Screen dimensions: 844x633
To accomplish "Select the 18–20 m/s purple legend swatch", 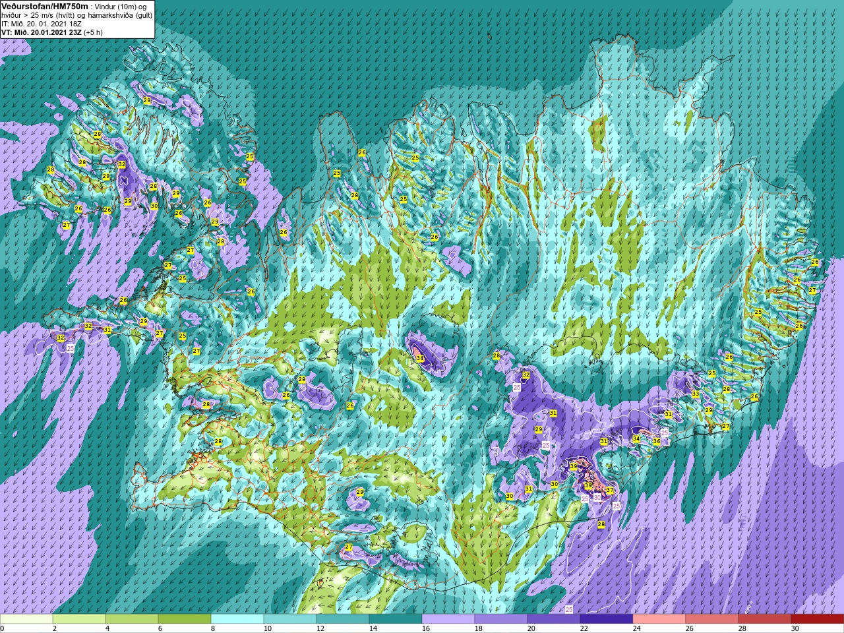I will (501, 619).
